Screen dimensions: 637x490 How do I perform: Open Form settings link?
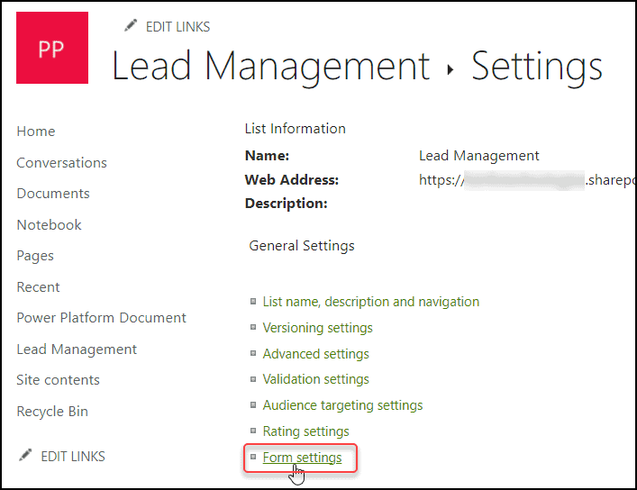pos(302,458)
